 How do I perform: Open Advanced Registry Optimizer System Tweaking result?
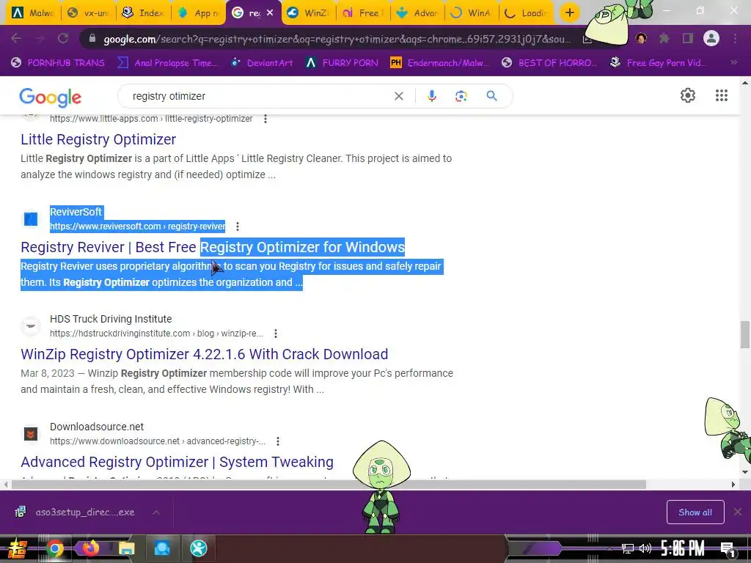pos(177,462)
